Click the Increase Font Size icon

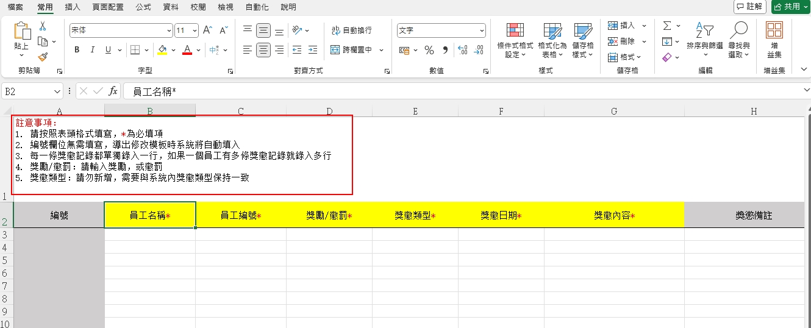pos(207,30)
